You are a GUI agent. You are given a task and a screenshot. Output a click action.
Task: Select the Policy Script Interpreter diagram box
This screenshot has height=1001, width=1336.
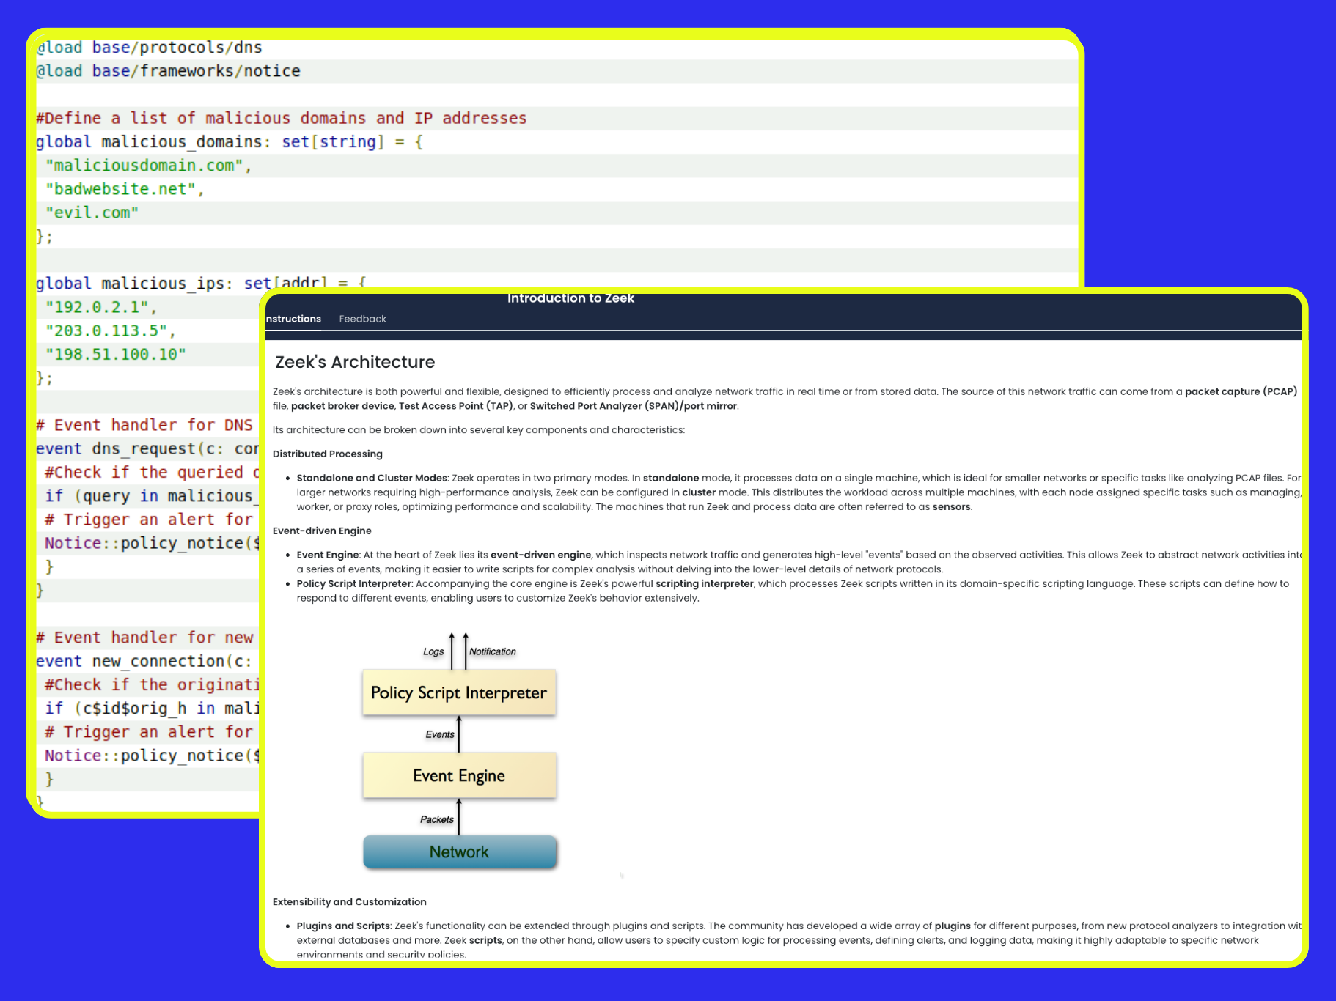pyautogui.click(x=459, y=692)
